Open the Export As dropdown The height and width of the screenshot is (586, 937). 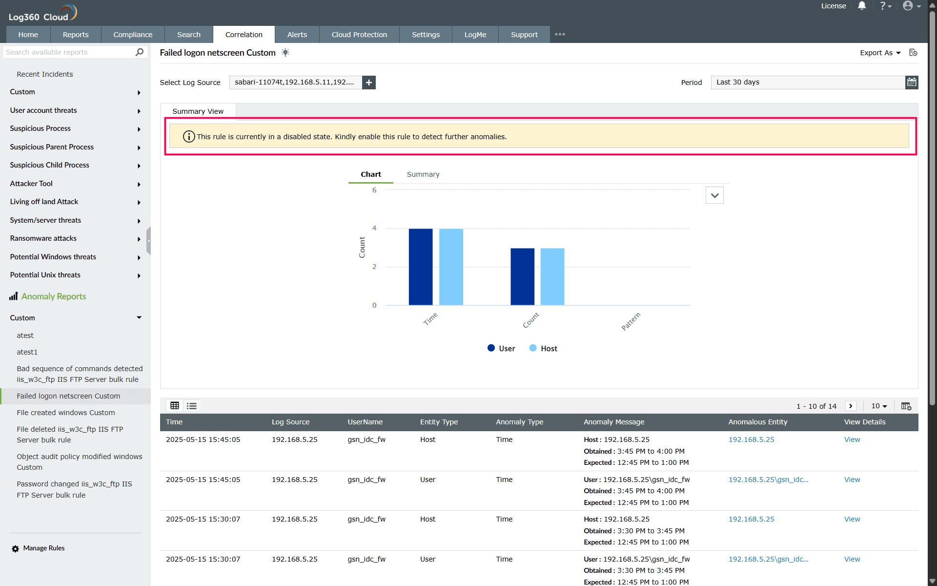tap(880, 53)
